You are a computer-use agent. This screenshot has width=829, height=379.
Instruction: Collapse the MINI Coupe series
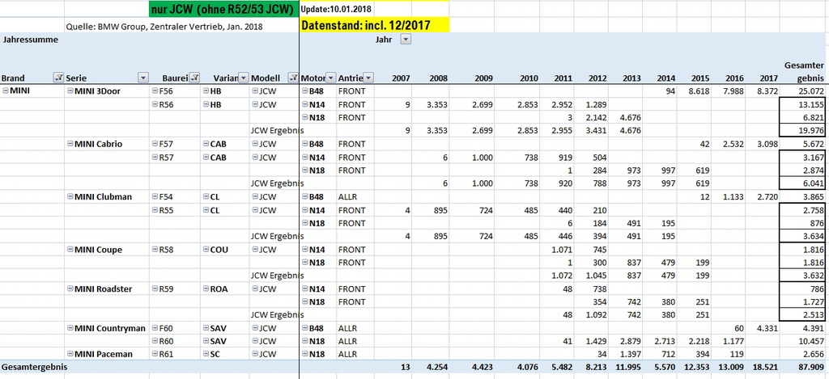(70, 249)
